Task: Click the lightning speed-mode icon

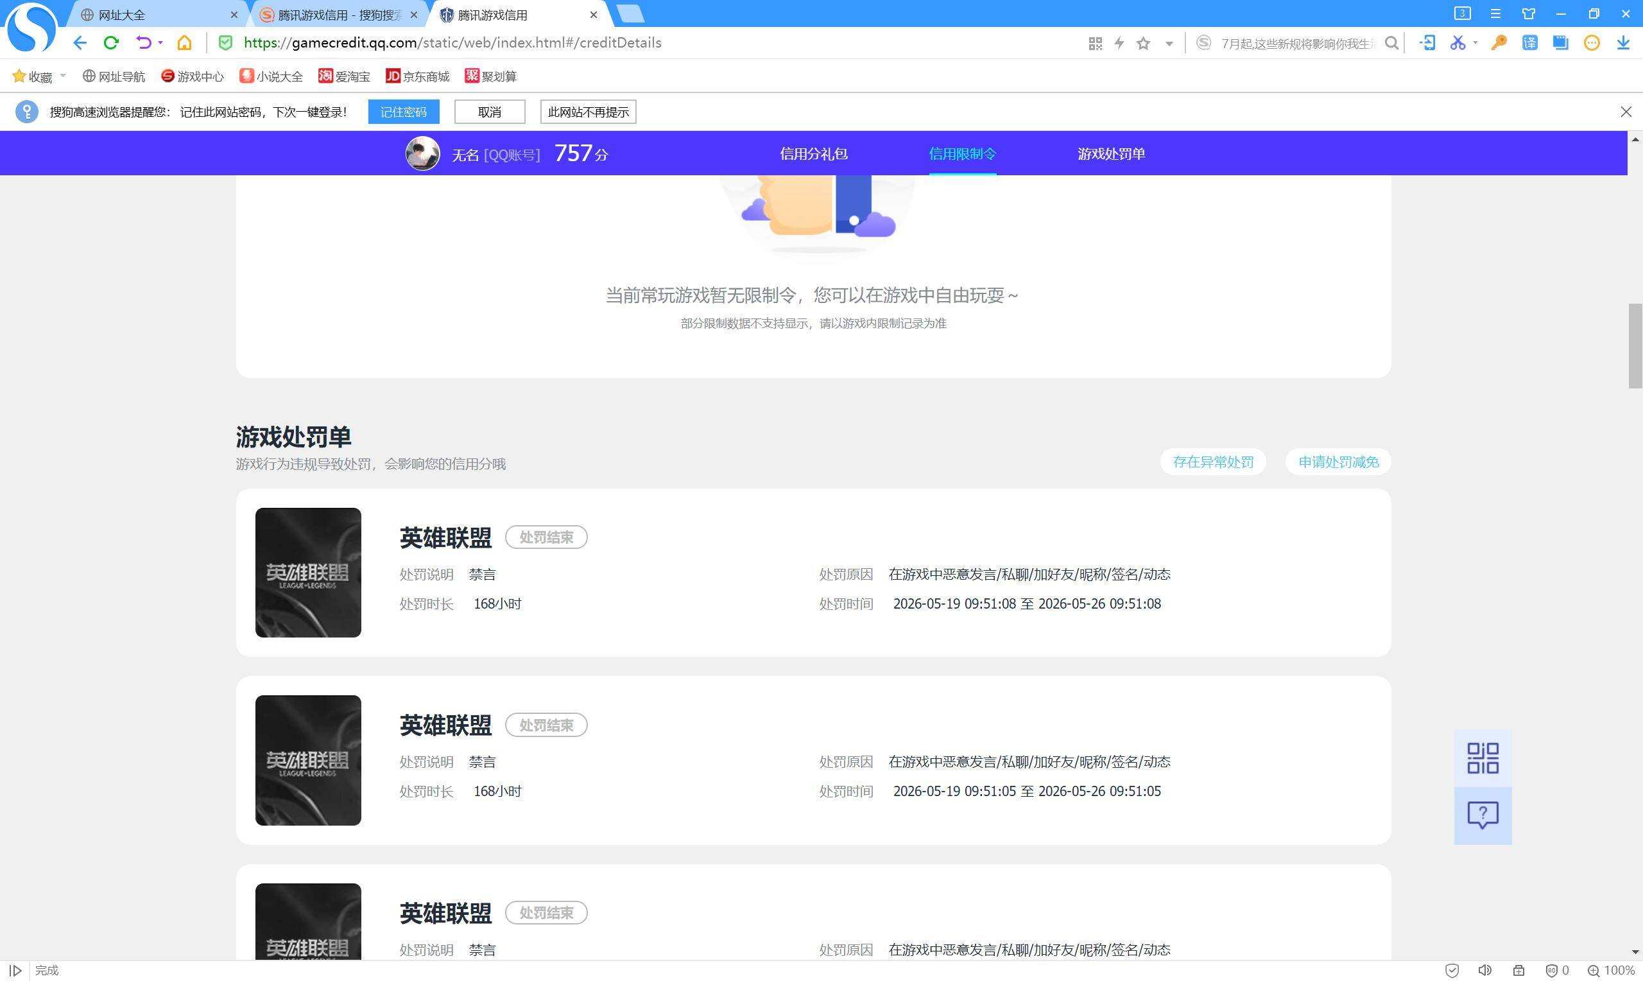Action: pyautogui.click(x=1119, y=44)
